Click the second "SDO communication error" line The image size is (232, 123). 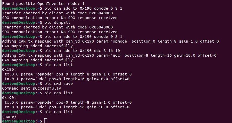60,32
